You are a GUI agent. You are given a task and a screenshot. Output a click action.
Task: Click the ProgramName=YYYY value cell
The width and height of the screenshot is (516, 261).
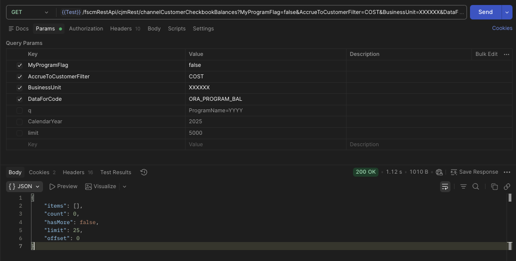point(265,111)
